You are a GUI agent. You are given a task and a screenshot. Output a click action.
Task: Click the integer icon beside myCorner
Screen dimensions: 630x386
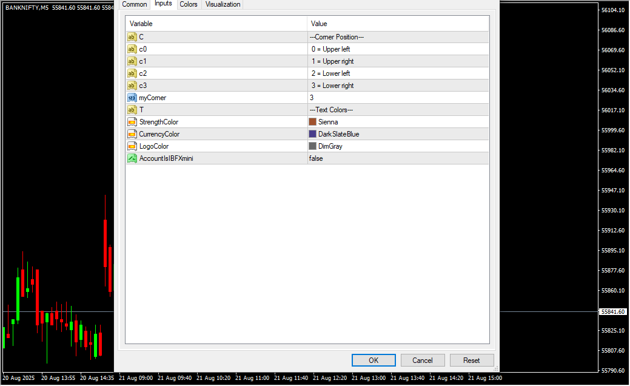(132, 98)
